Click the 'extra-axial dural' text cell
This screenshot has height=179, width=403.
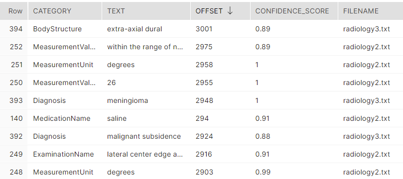tap(134, 29)
